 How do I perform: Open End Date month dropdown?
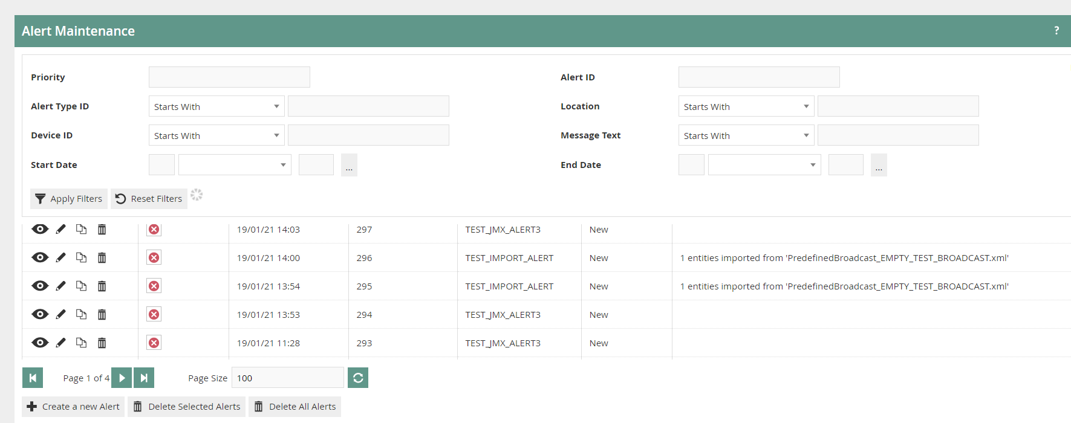coord(764,164)
